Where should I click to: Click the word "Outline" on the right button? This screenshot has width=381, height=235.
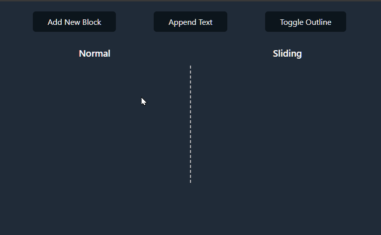pyautogui.click(x=318, y=22)
